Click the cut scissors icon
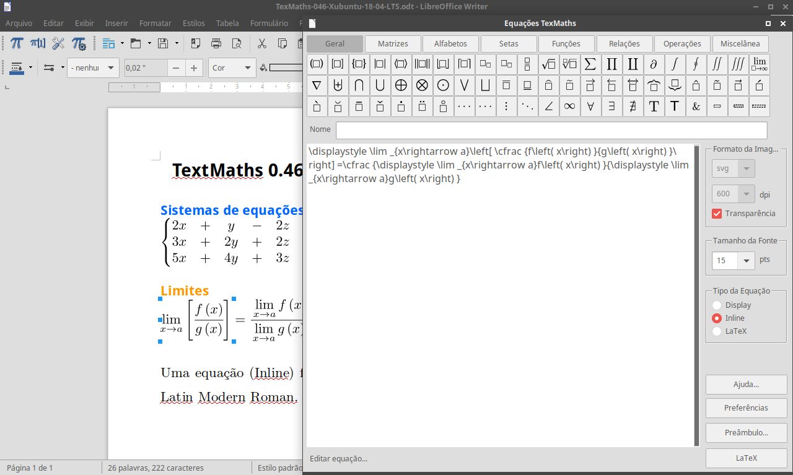793x475 pixels. (x=262, y=43)
